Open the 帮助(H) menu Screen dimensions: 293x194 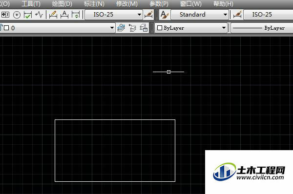pyautogui.click(x=223, y=4)
